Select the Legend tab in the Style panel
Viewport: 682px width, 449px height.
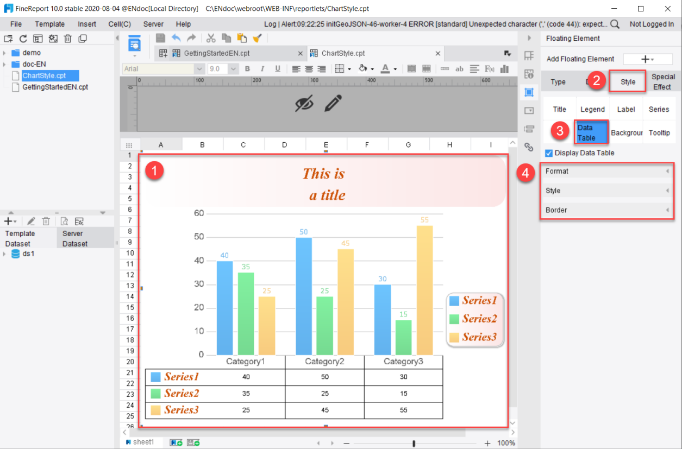click(x=592, y=109)
